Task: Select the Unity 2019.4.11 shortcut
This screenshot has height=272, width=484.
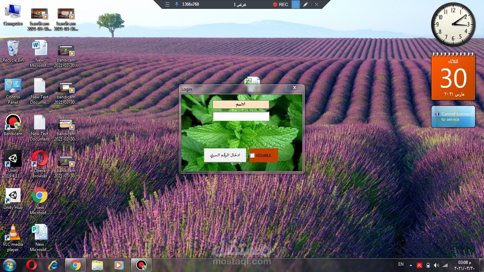Action: [13, 165]
